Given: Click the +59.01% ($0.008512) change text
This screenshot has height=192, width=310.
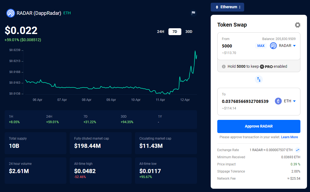Looking at the screenshot, I should pyautogui.click(x=23, y=40).
